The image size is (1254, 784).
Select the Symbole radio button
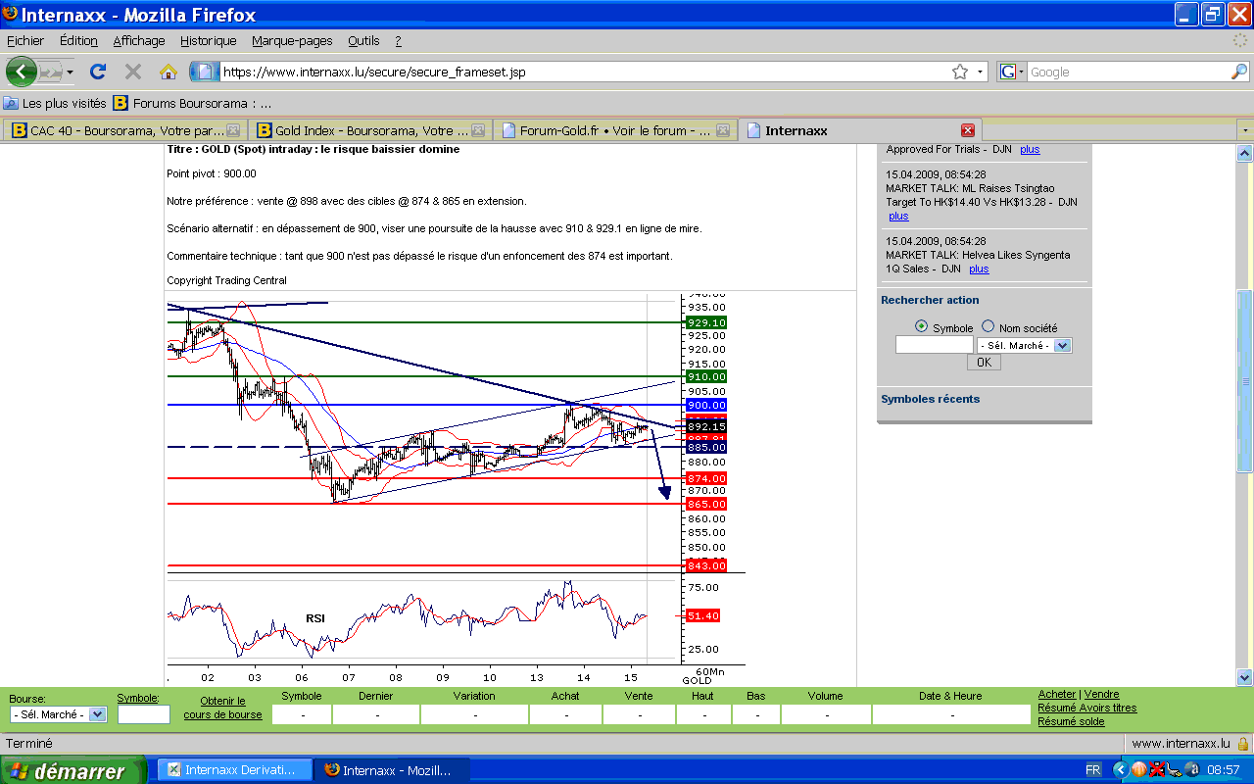921,327
